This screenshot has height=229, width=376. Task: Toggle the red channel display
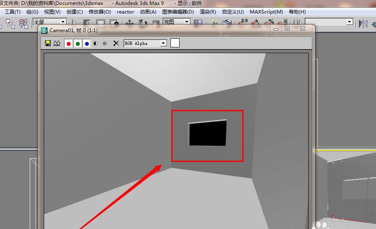click(69, 44)
